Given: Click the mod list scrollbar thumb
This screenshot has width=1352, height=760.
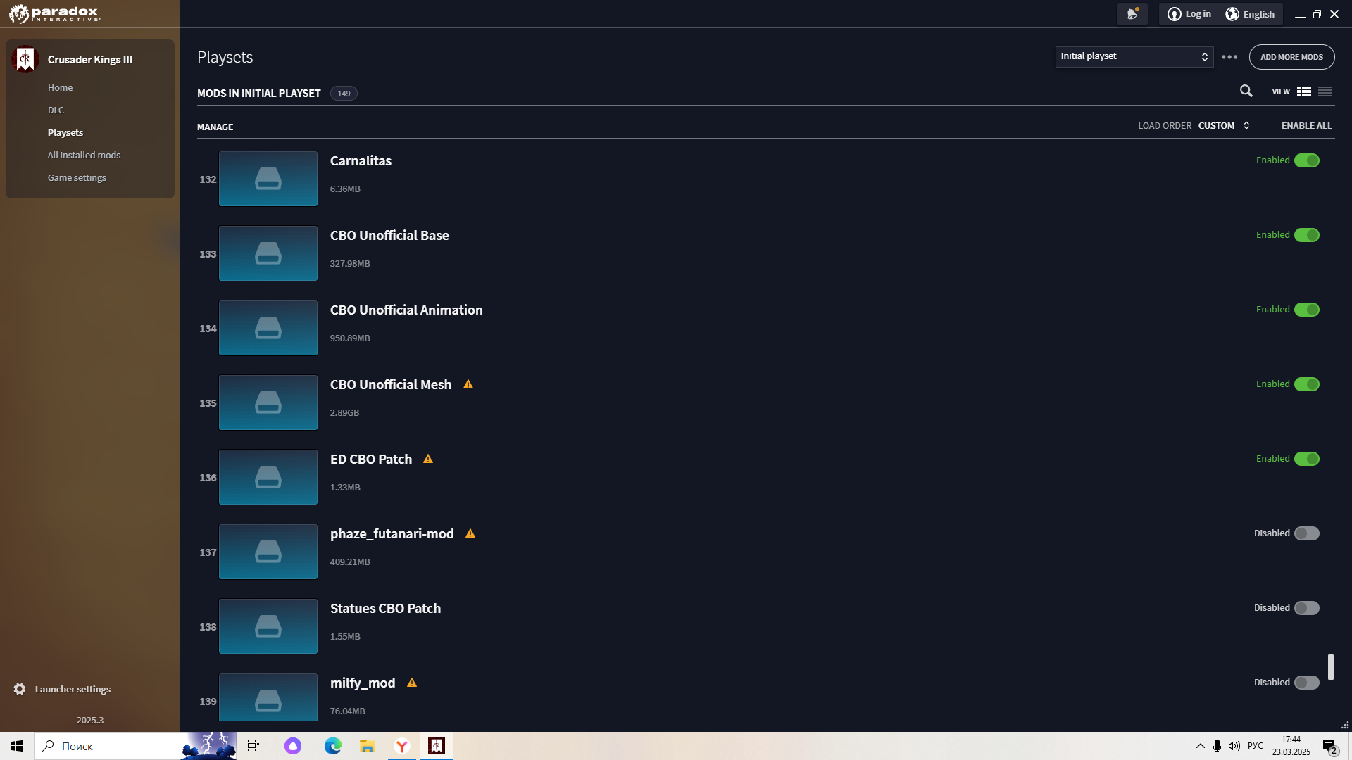Looking at the screenshot, I should [1331, 666].
